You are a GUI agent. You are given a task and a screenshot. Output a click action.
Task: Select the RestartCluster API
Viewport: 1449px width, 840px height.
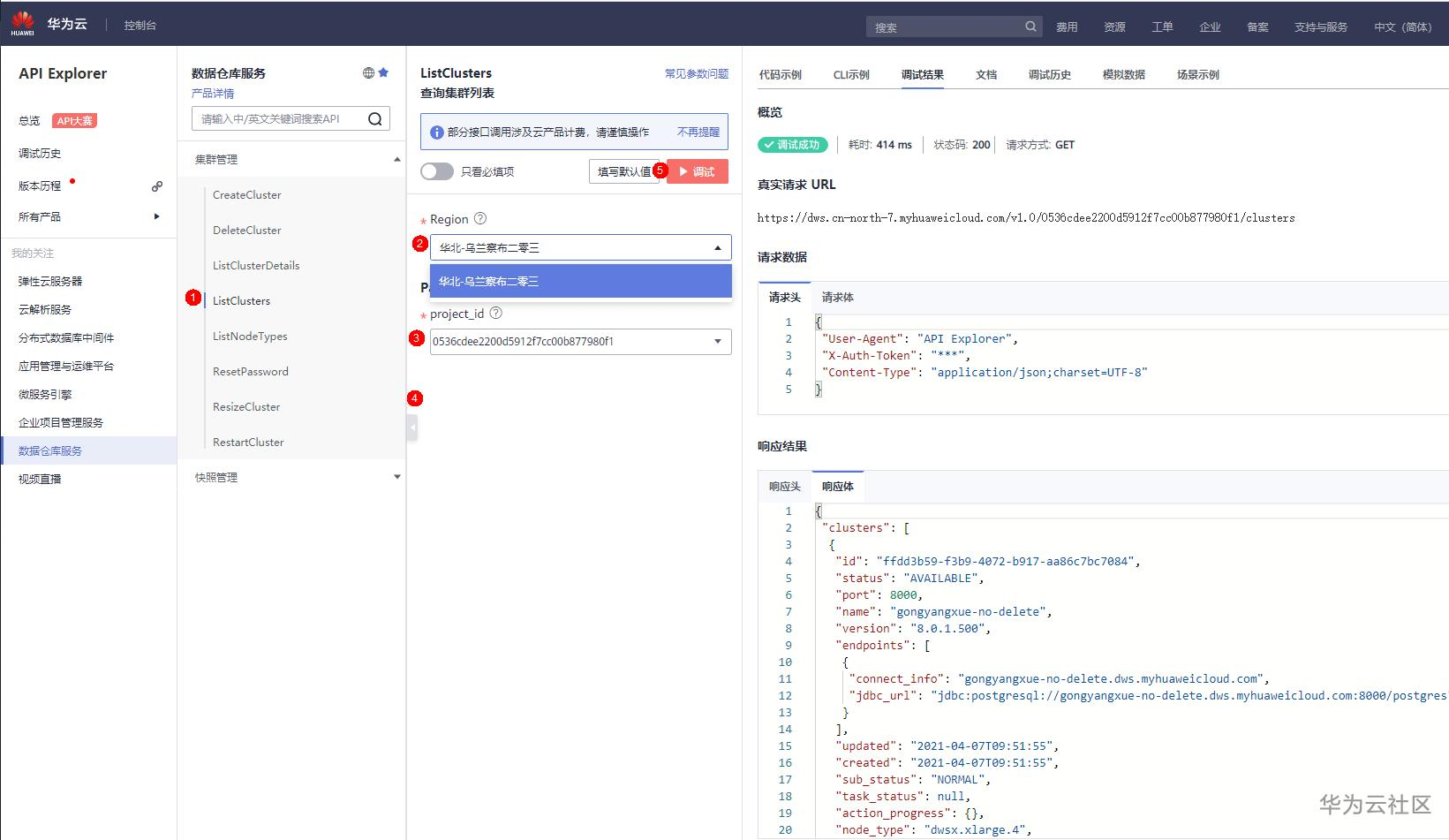[x=248, y=443]
